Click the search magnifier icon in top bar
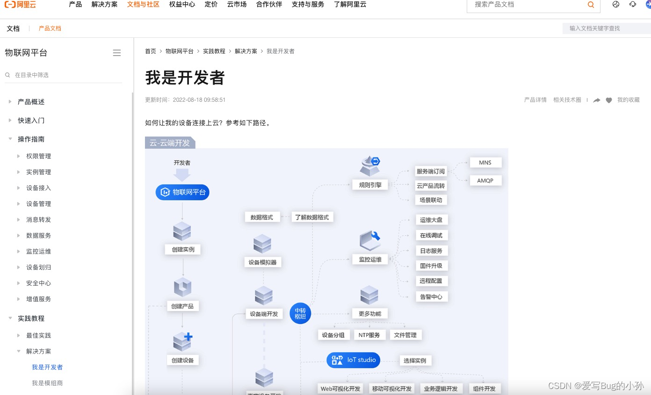The image size is (651, 395). coord(591,5)
